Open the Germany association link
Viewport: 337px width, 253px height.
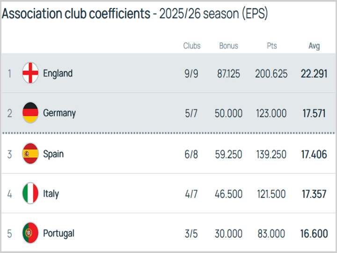coord(59,113)
